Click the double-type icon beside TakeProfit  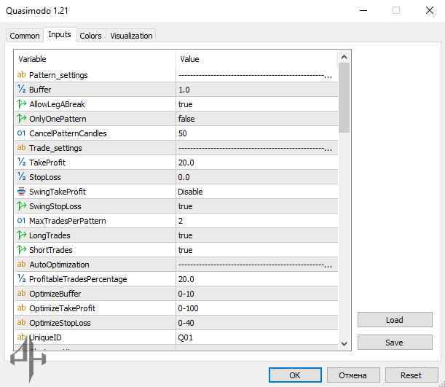pyautogui.click(x=21, y=162)
